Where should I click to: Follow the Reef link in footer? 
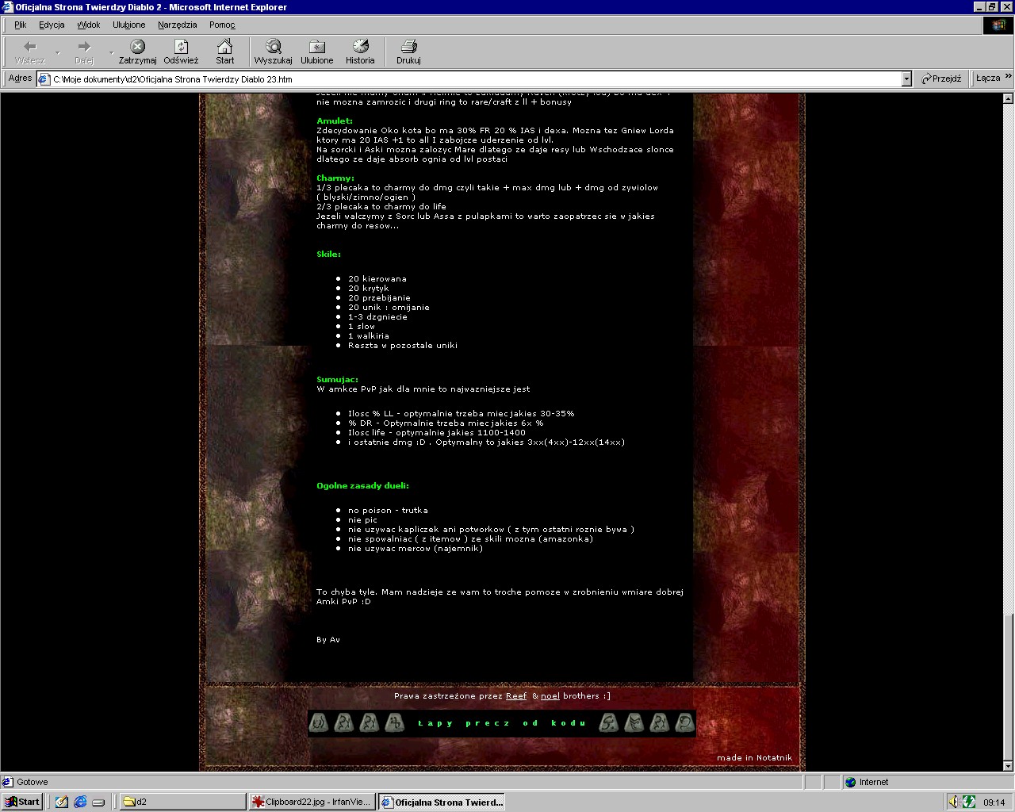pos(516,696)
